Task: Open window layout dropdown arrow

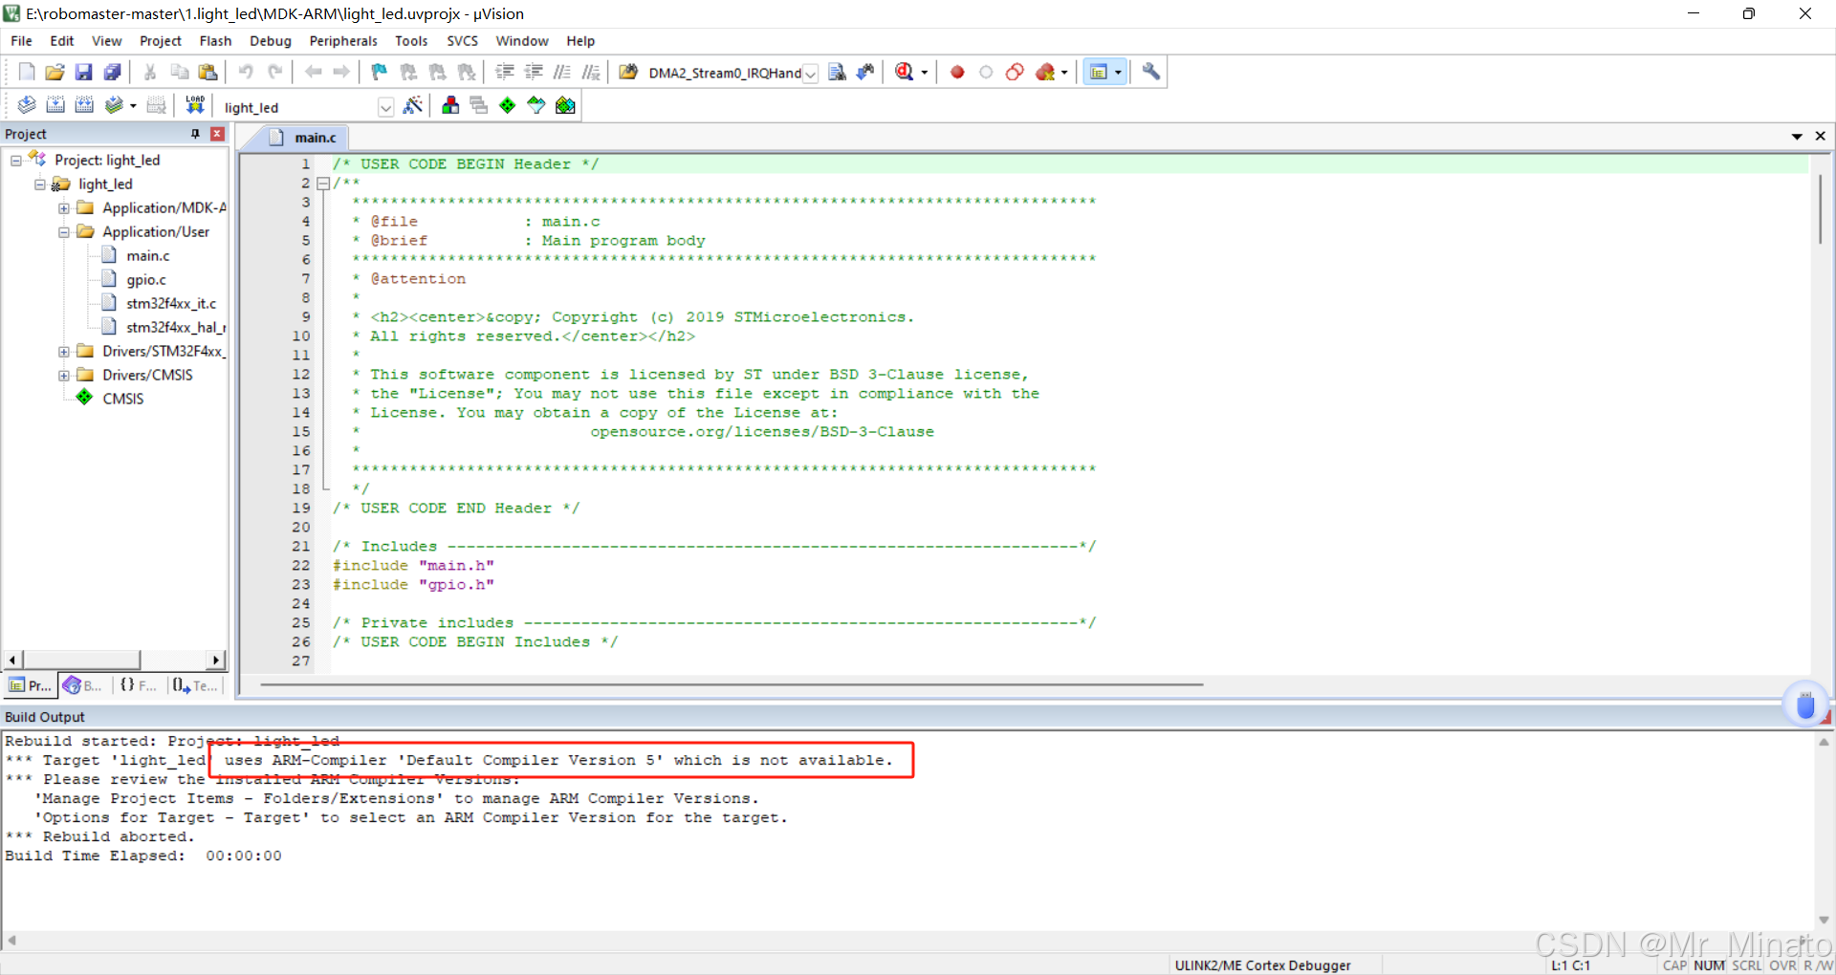Action: [1118, 73]
